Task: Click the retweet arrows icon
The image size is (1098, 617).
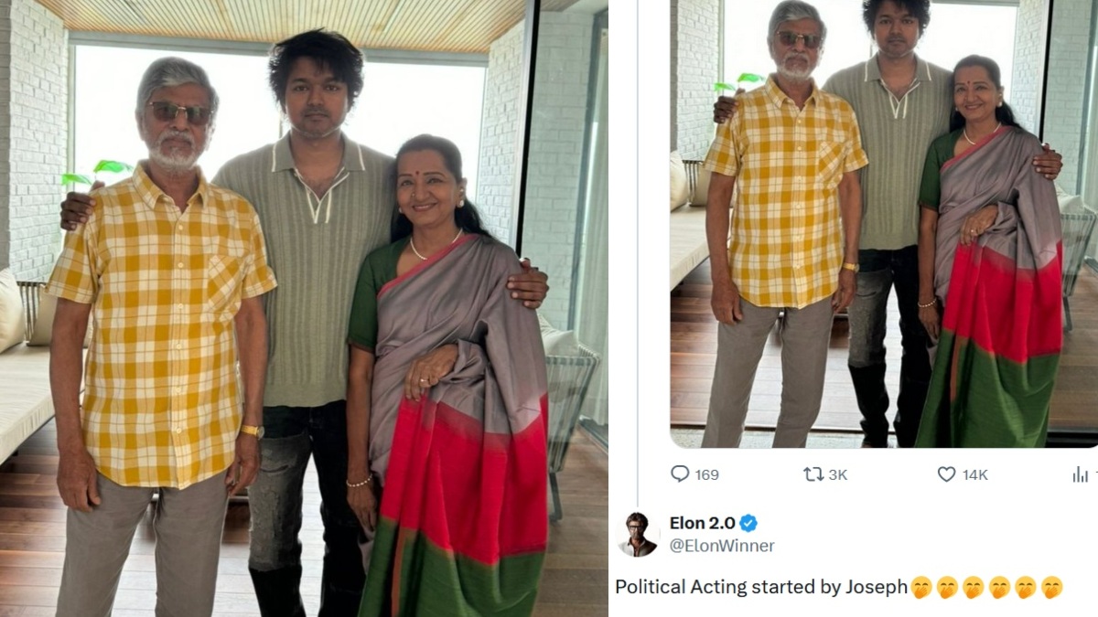Action: click(813, 473)
